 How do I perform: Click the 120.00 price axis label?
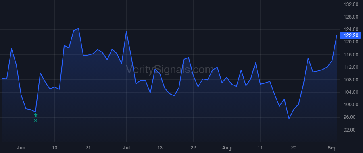click(351, 42)
